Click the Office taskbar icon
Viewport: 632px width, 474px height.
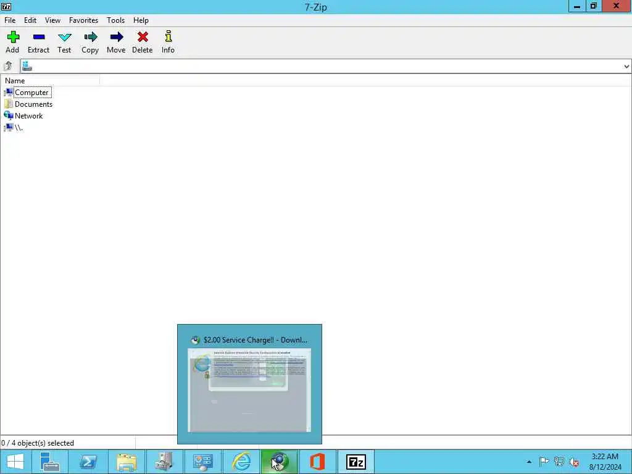click(x=317, y=462)
